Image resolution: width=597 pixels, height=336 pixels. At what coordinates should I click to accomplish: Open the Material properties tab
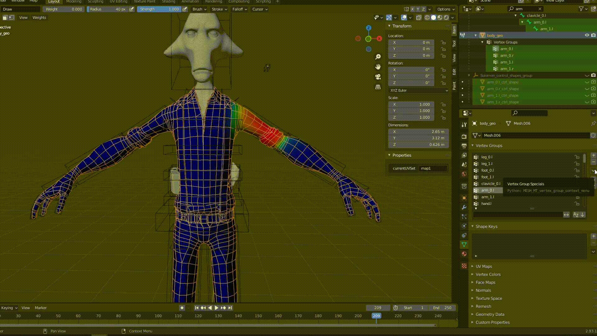click(x=464, y=254)
